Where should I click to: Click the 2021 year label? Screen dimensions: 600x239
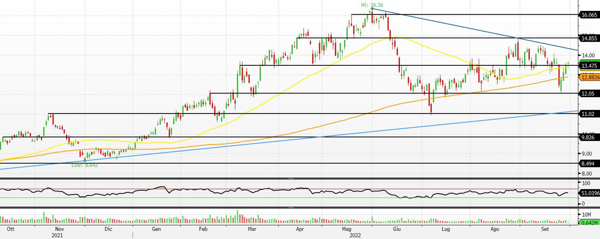(57, 235)
